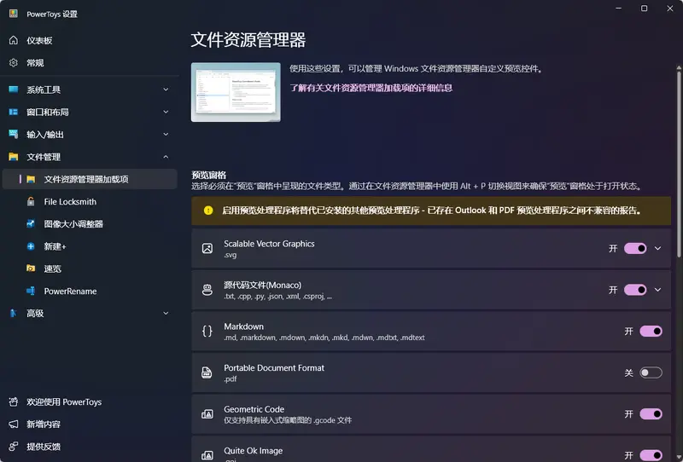683x462 pixels.
Task: Click the .md, .markdown extensions text
Action: (324, 338)
